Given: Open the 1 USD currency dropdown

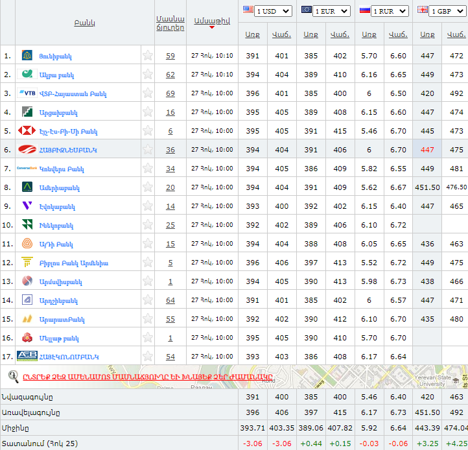Looking at the screenshot, I should point(273,11).
